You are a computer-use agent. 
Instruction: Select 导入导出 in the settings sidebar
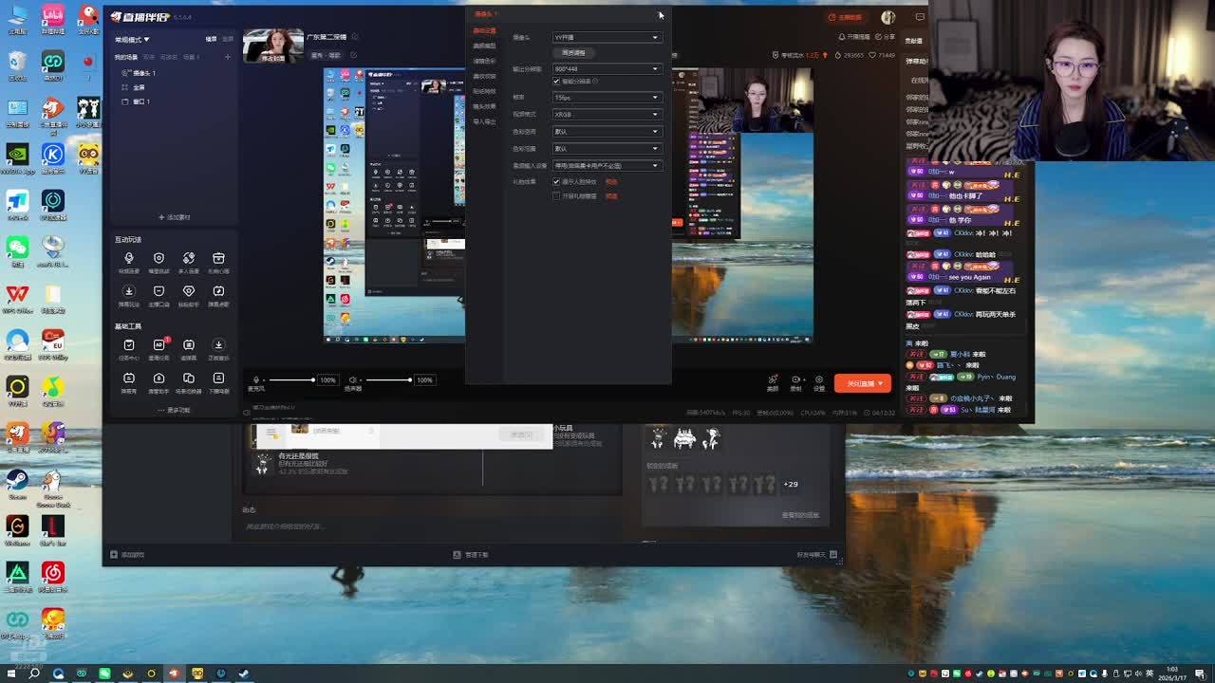pos(484,122)
